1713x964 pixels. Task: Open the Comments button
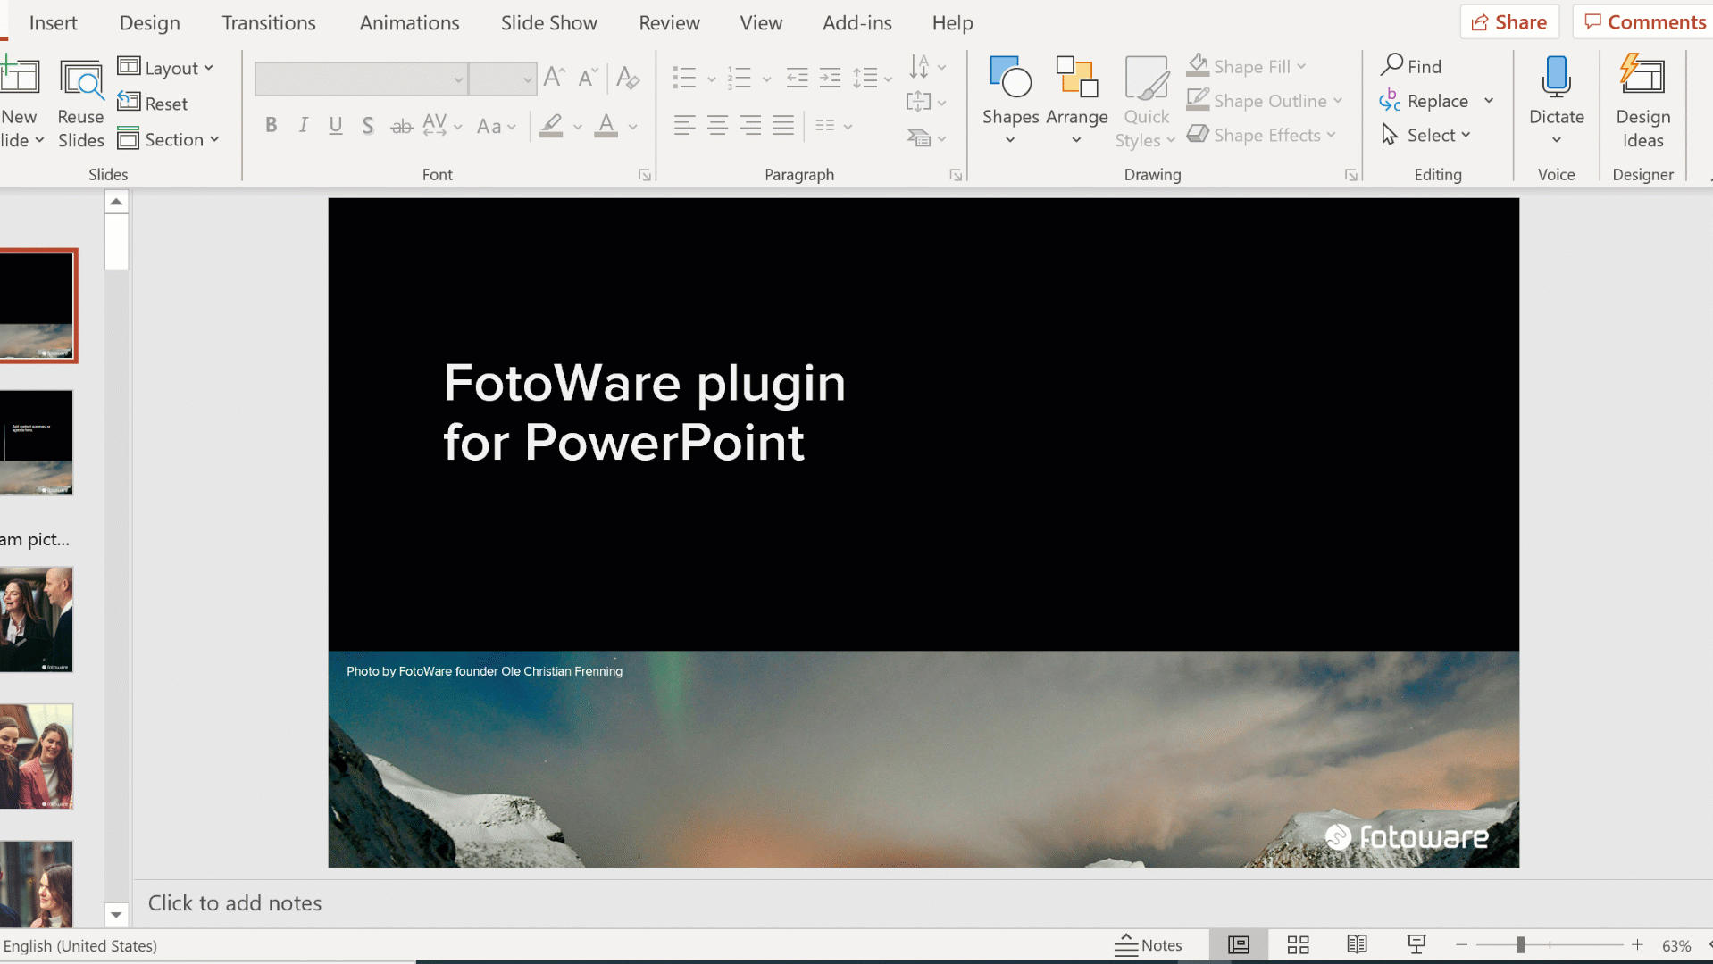[x=1645, y=22]
